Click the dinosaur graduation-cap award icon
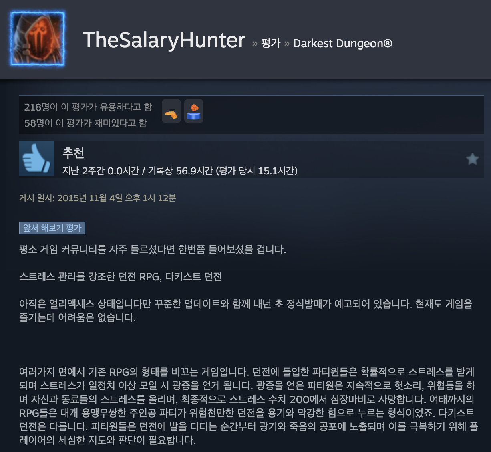Screen dimensions: 491x452 click(x=171, y=111)
